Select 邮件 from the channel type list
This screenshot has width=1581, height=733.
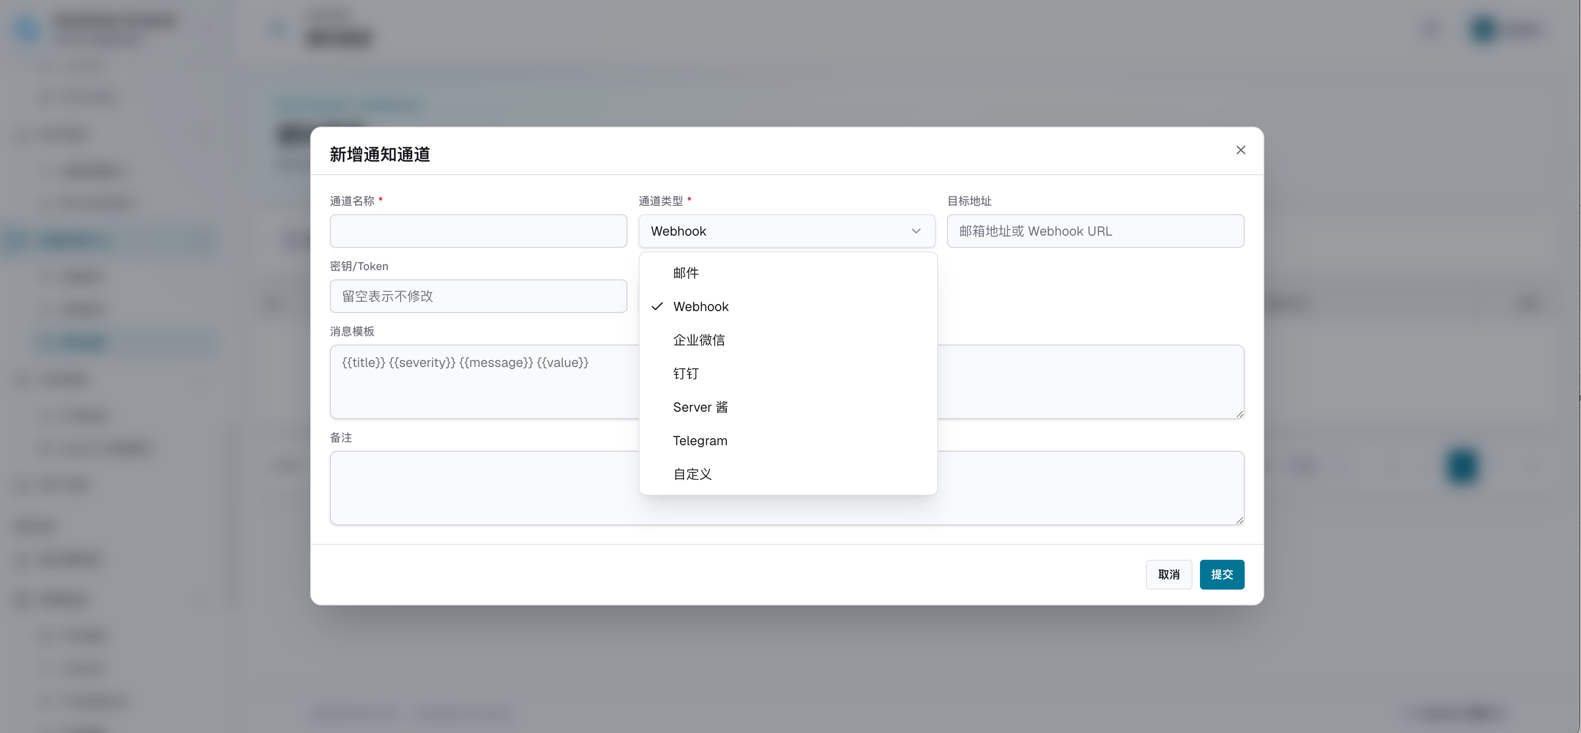(x=787, y=273)
